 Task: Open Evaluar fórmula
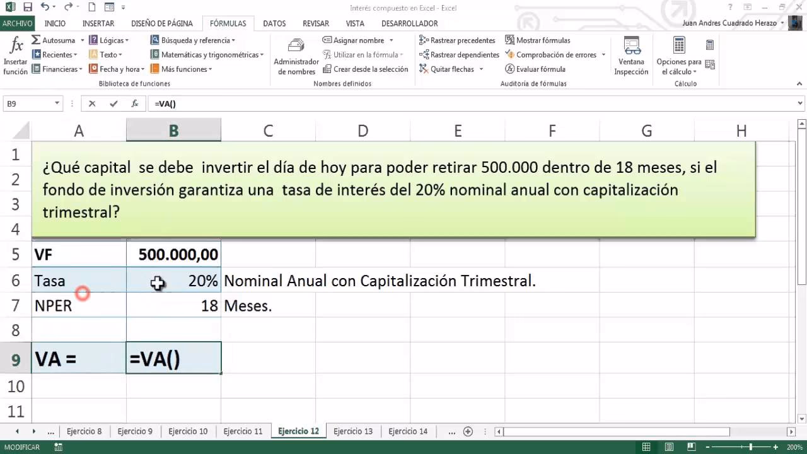[x=538, y=69]
